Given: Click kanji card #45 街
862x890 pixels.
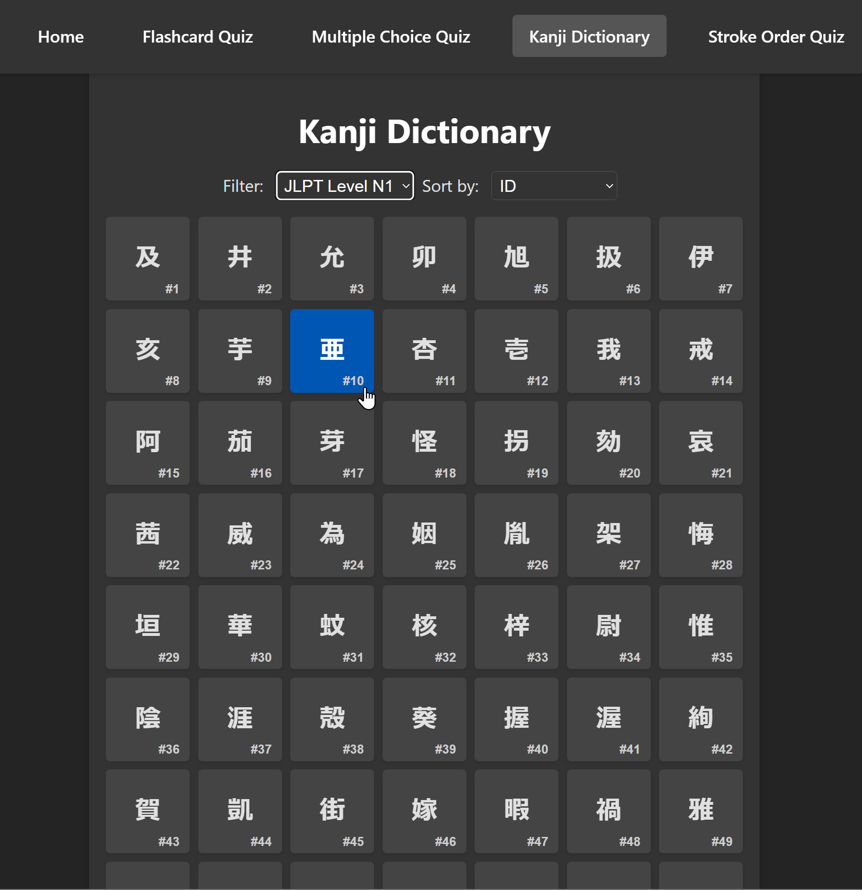Looking at the screenshot, I should (x=332, y=812).
